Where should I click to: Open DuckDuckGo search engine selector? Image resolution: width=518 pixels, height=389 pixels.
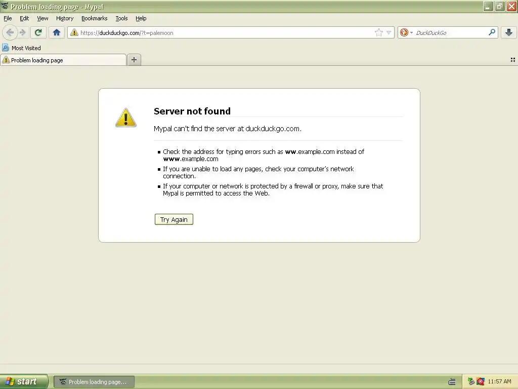click(406, 32)
